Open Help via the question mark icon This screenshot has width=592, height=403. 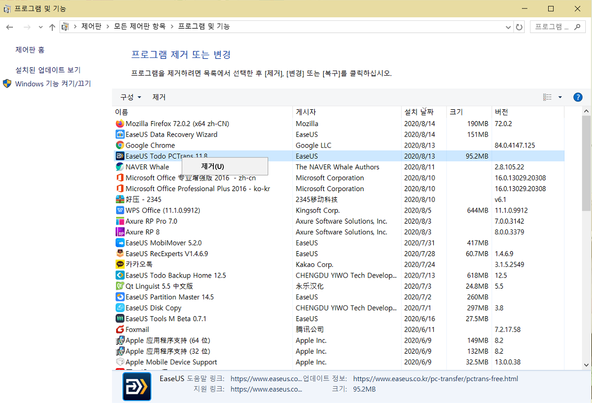click(577, 96)
